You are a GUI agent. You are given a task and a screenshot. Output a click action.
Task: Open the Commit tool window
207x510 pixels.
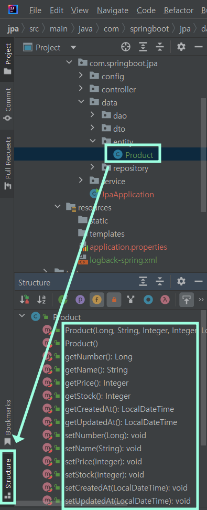point(7,104)
